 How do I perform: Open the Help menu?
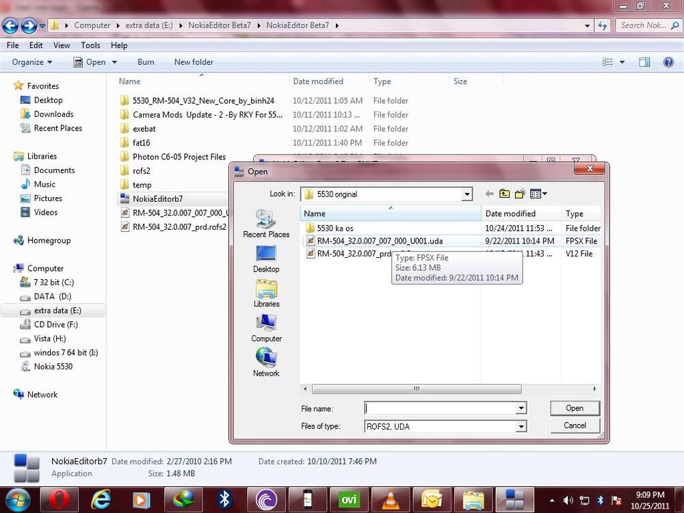coord(118,45)
